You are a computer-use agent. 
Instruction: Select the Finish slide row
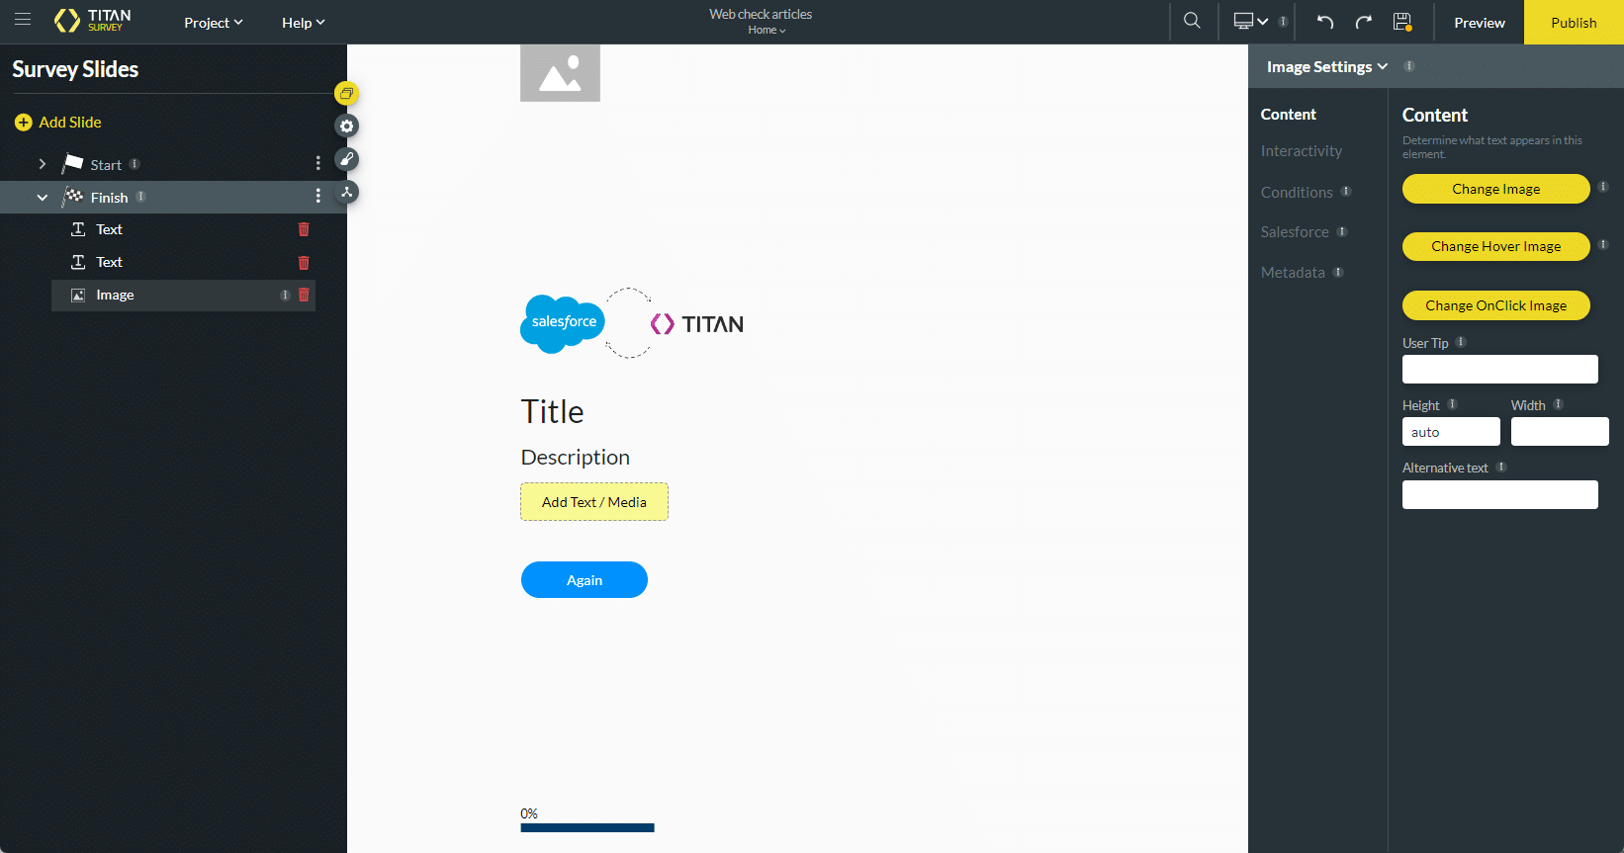(x=173, y=198)
